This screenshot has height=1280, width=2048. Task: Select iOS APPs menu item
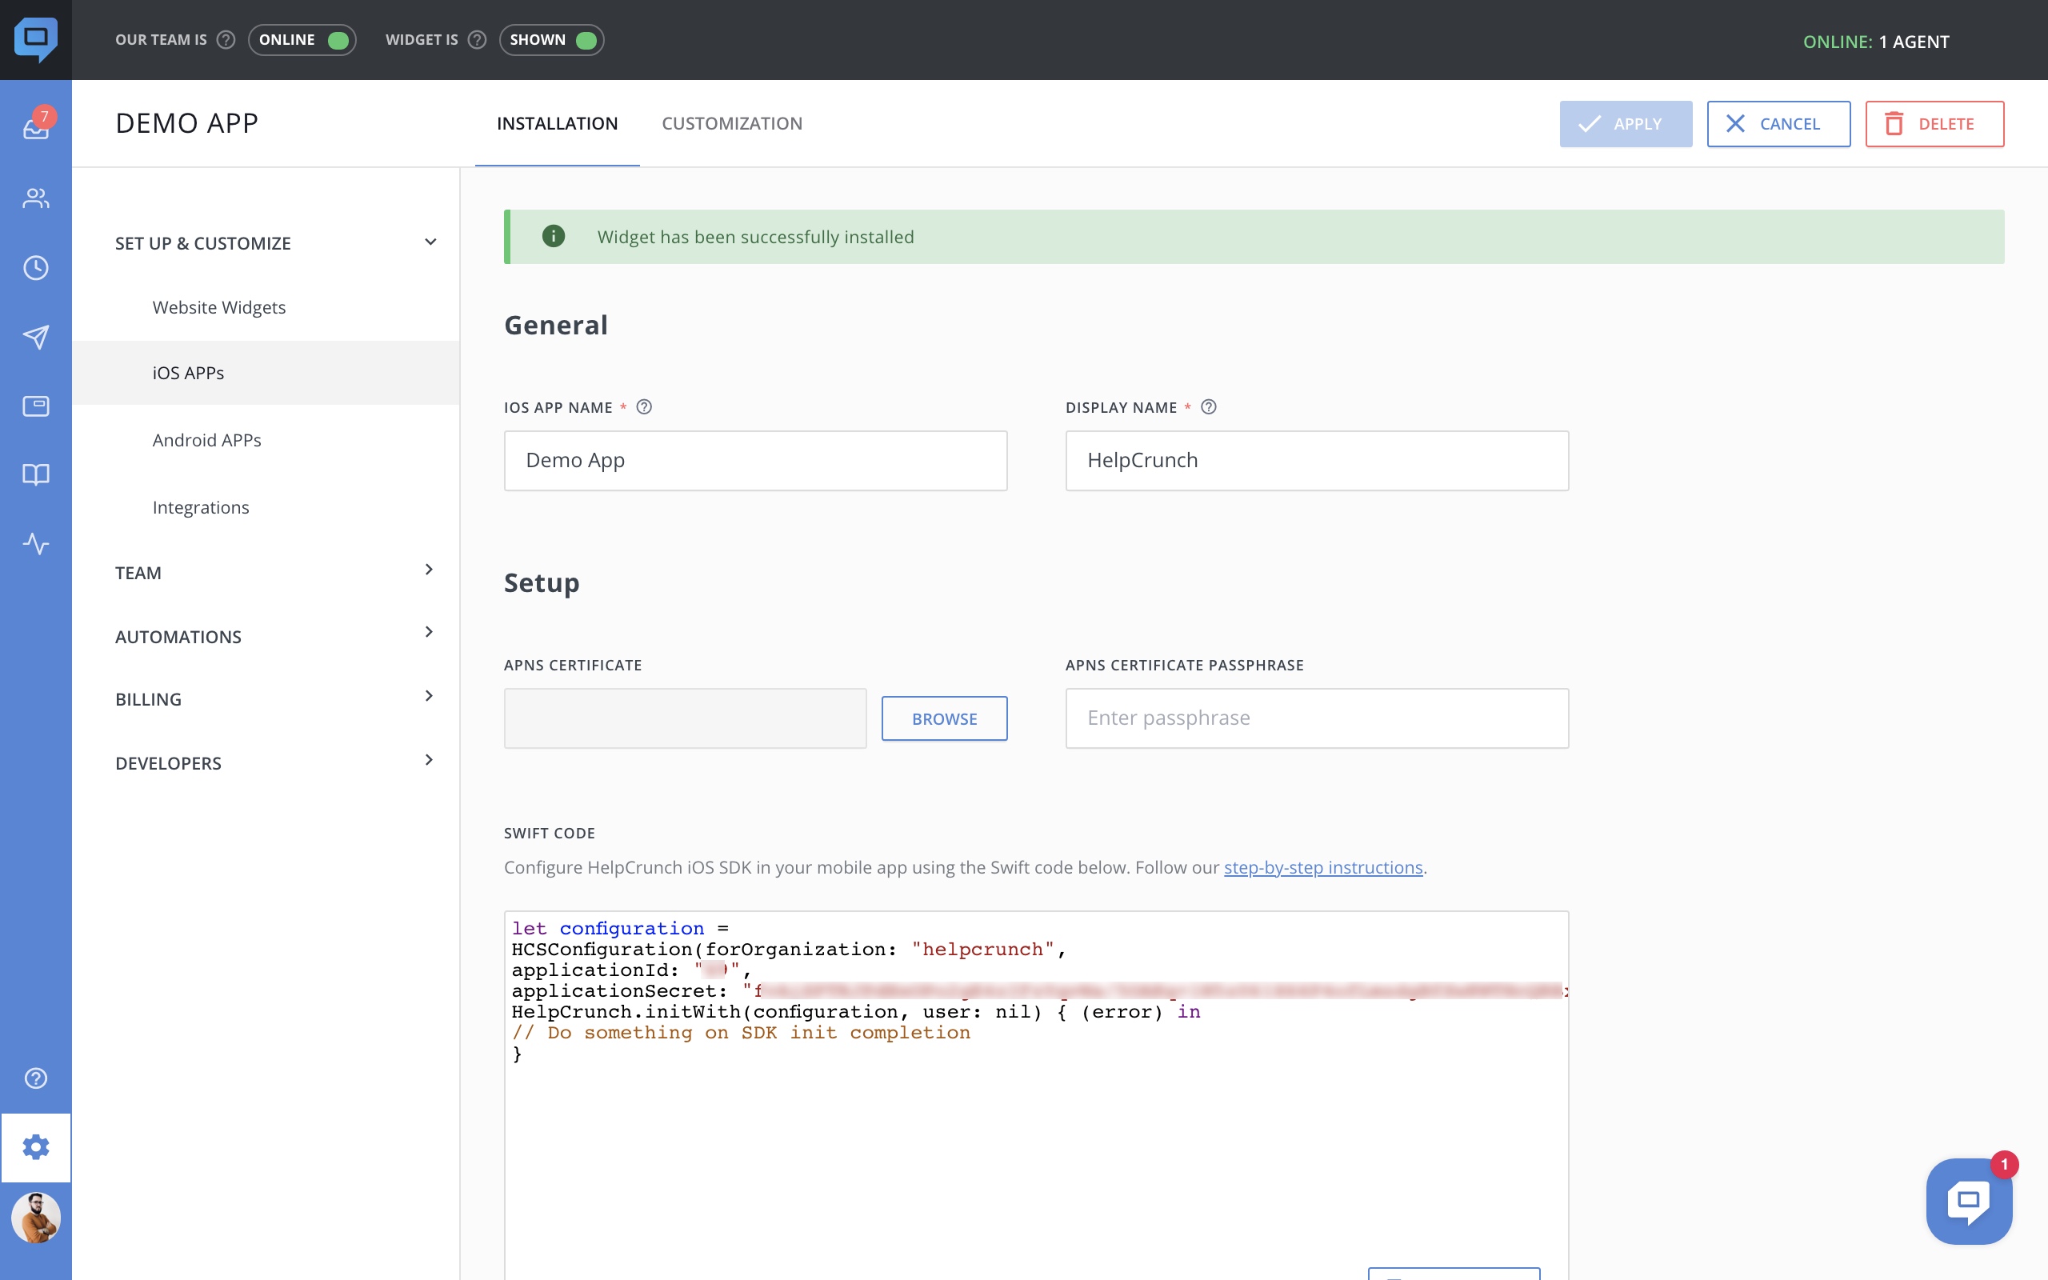click(x=266, y=373)
